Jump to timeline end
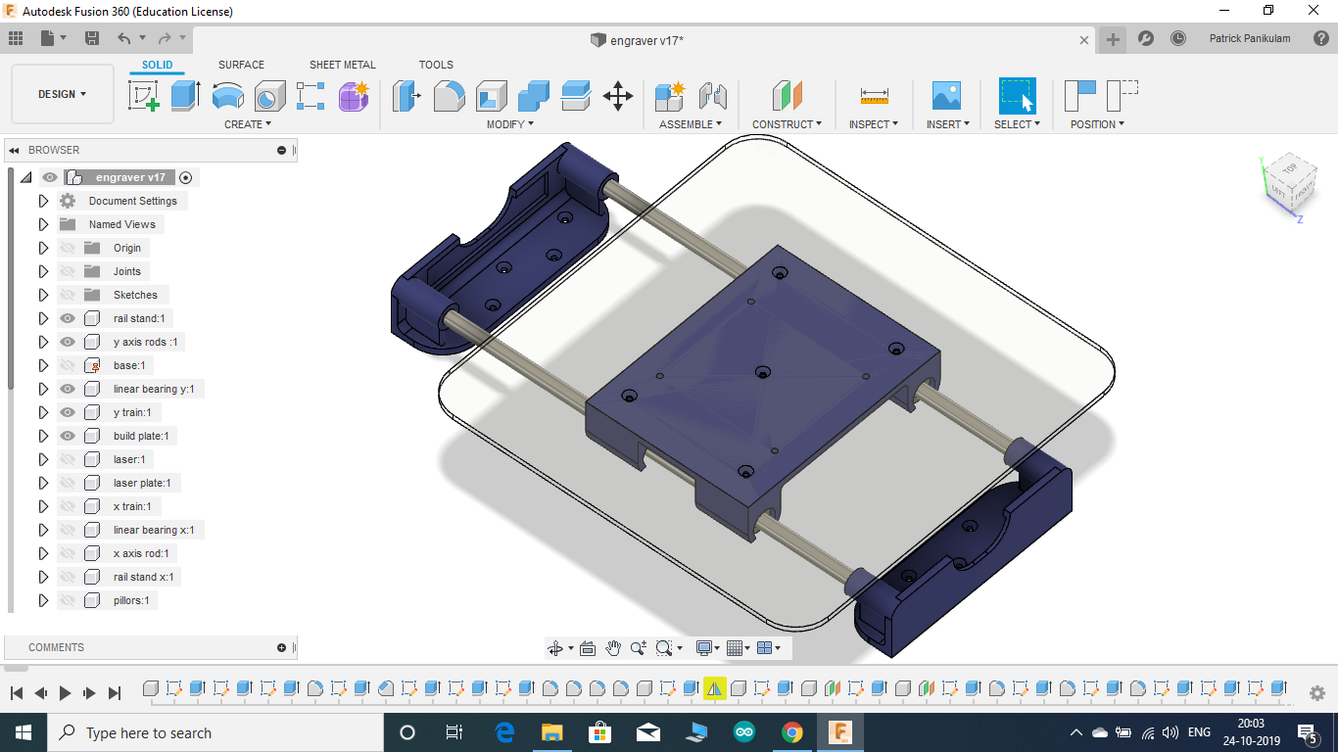The width and height of the screenshot is (1338, 752). [115, 692]
